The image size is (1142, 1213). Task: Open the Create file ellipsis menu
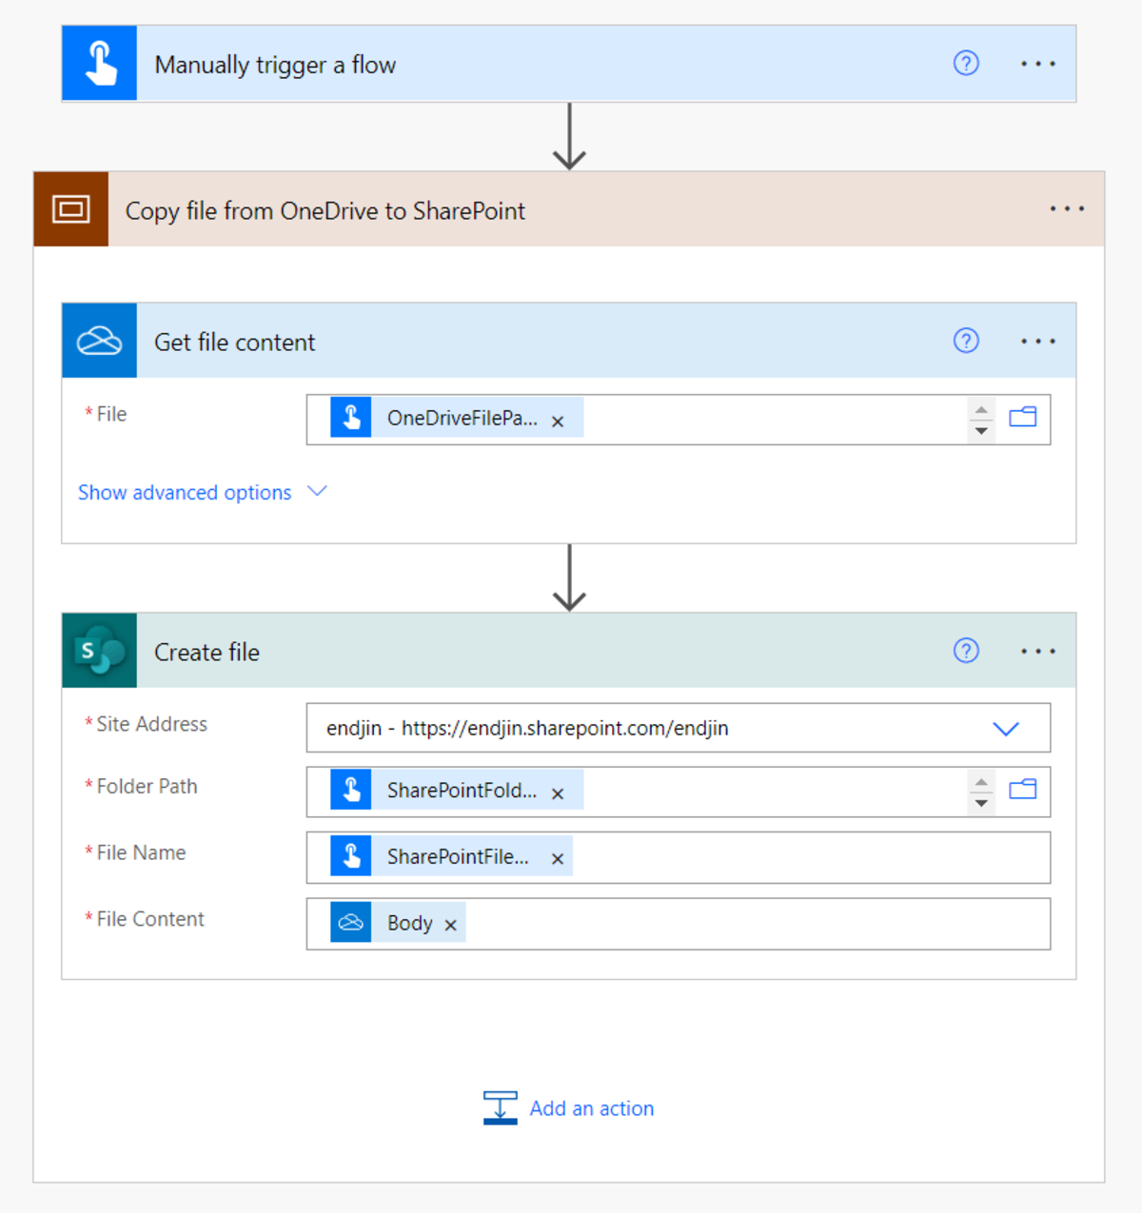(1038, 651)
